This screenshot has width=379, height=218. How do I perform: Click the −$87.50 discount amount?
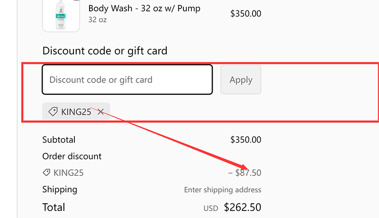[x=244, y=173]
